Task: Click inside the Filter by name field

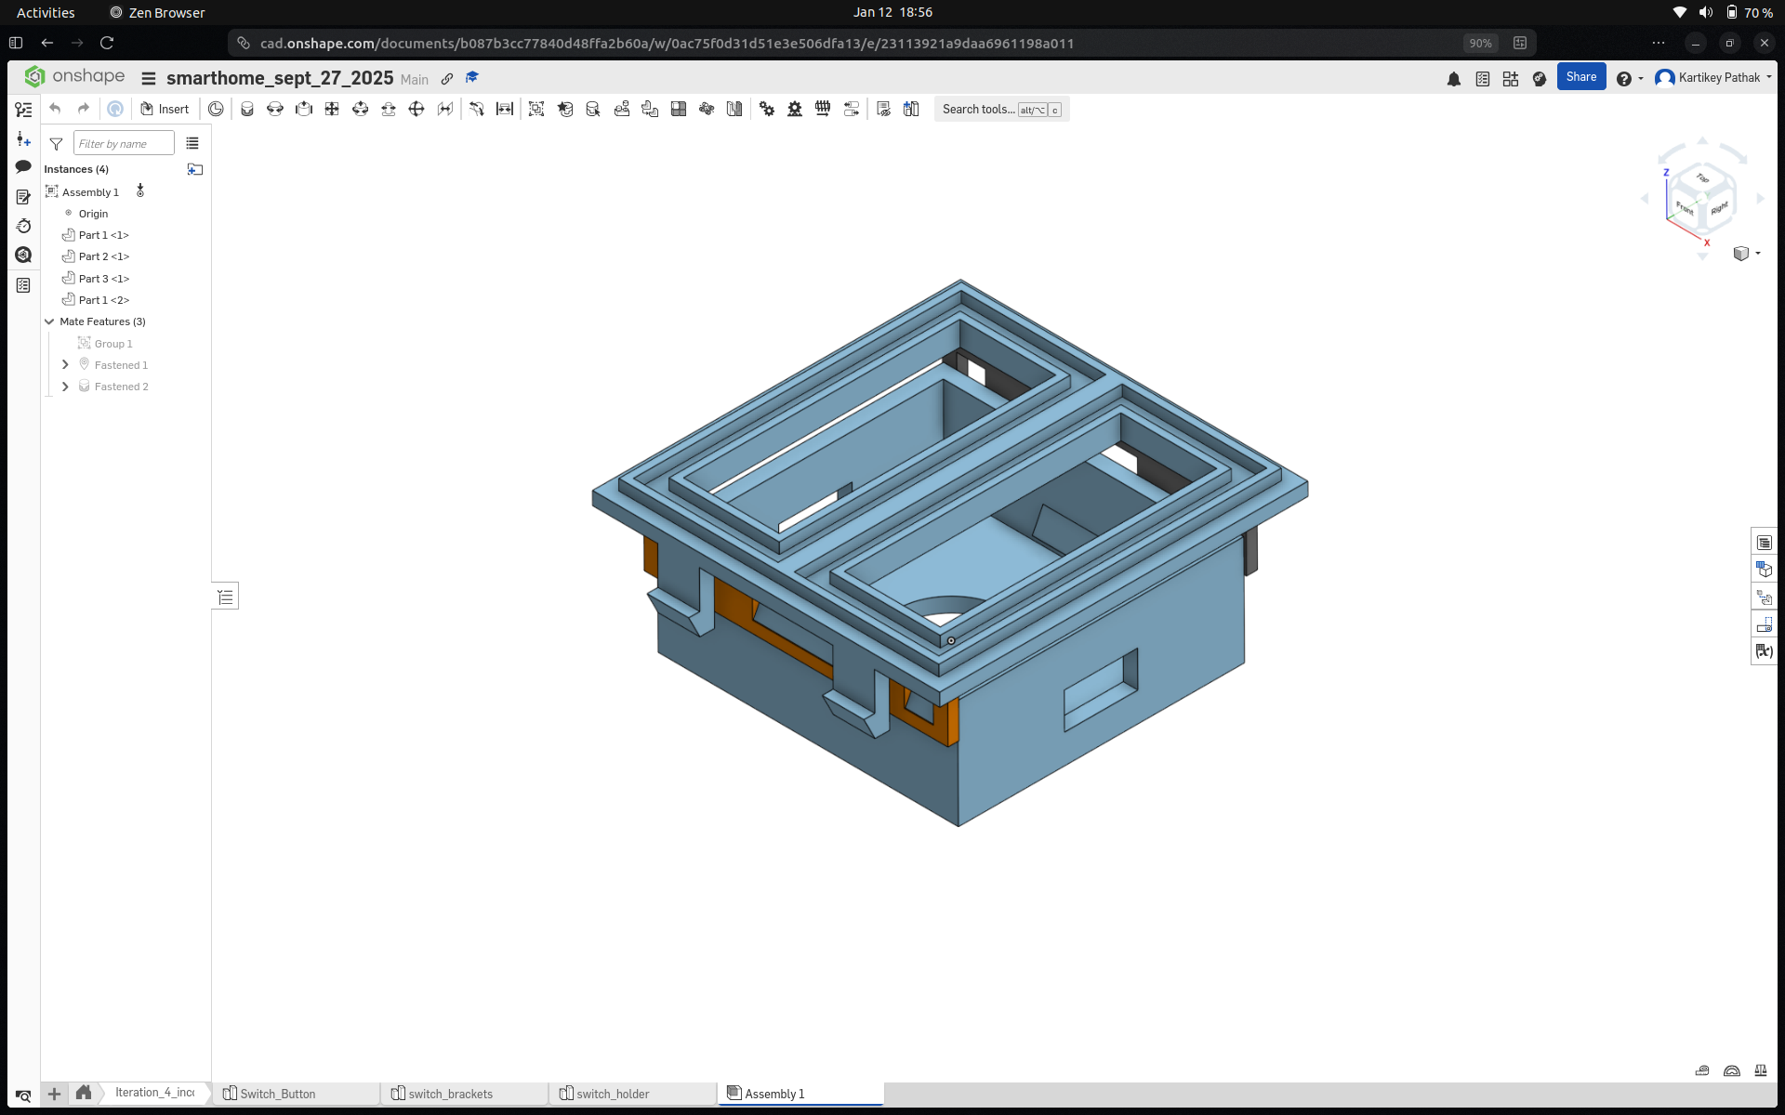Action: pyautogui.click(x=124, y=143)
